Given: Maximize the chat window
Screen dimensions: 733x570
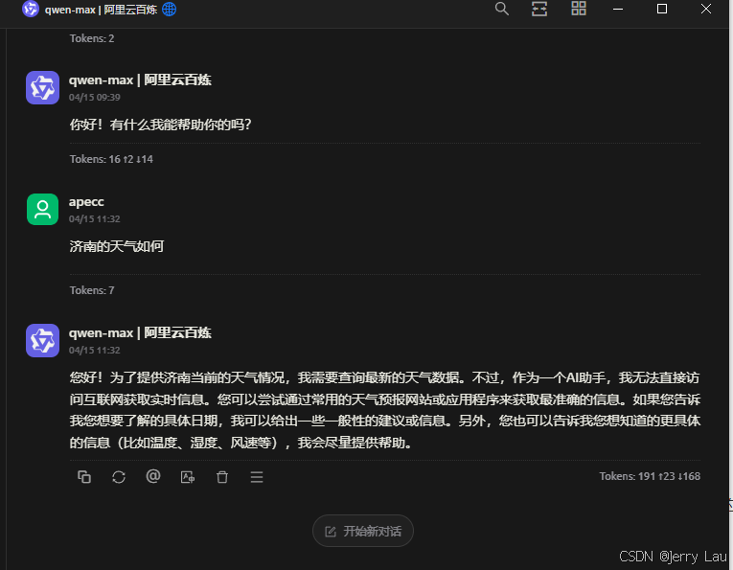Looking at the screenshot, I should click(662, 9).
